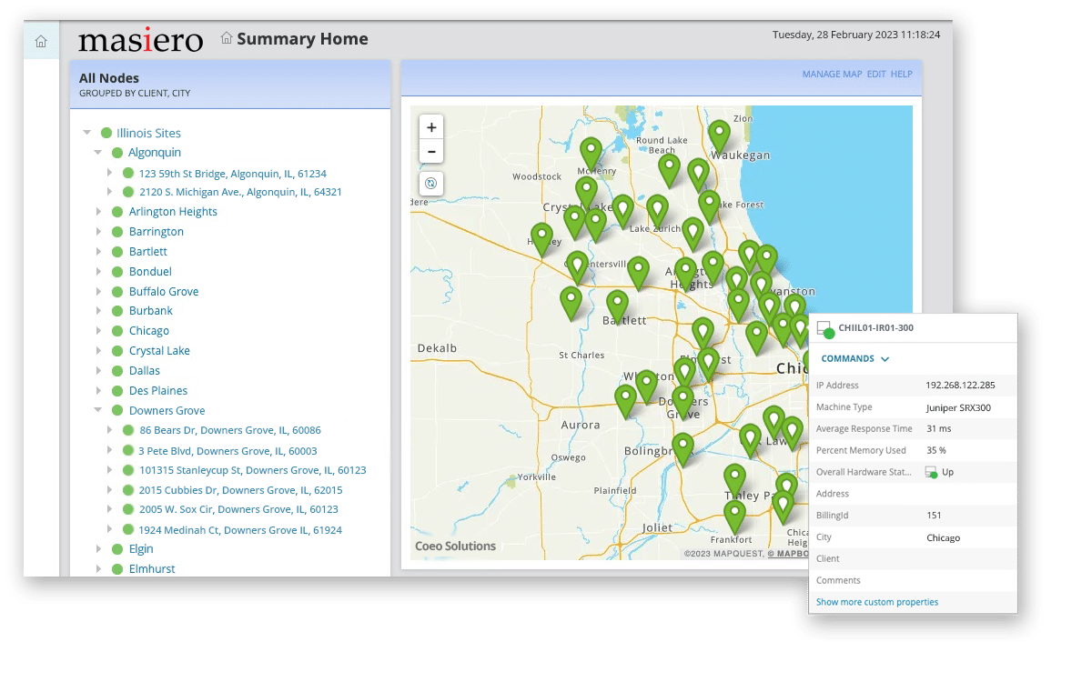Click the circular map refresh control icon

(430, 184)
